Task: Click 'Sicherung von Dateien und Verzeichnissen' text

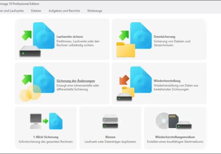Action: 172,43
